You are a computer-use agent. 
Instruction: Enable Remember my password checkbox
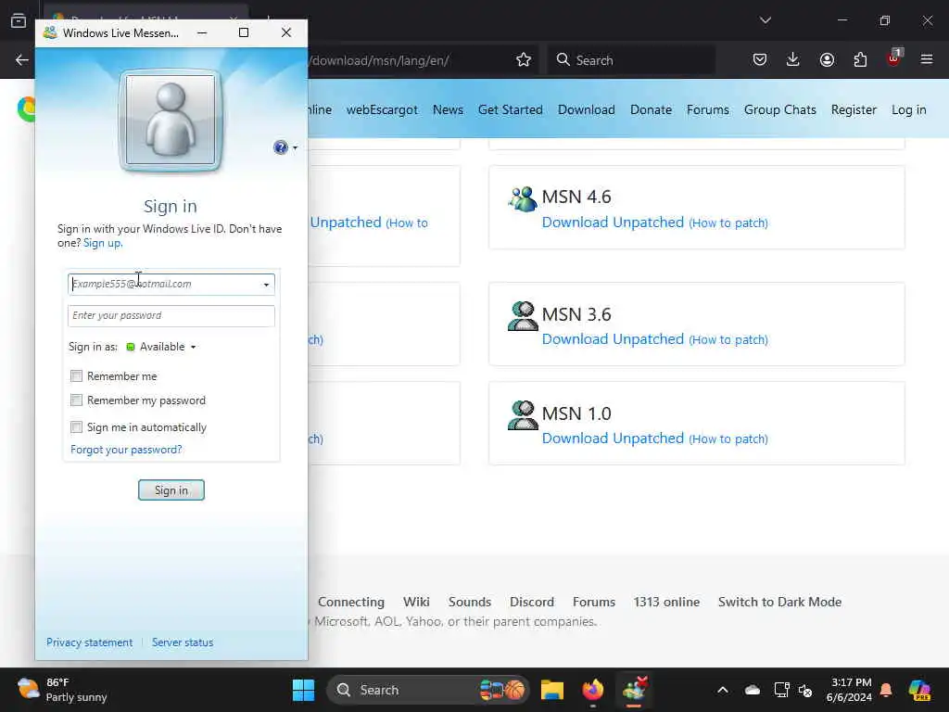(76, 400)
